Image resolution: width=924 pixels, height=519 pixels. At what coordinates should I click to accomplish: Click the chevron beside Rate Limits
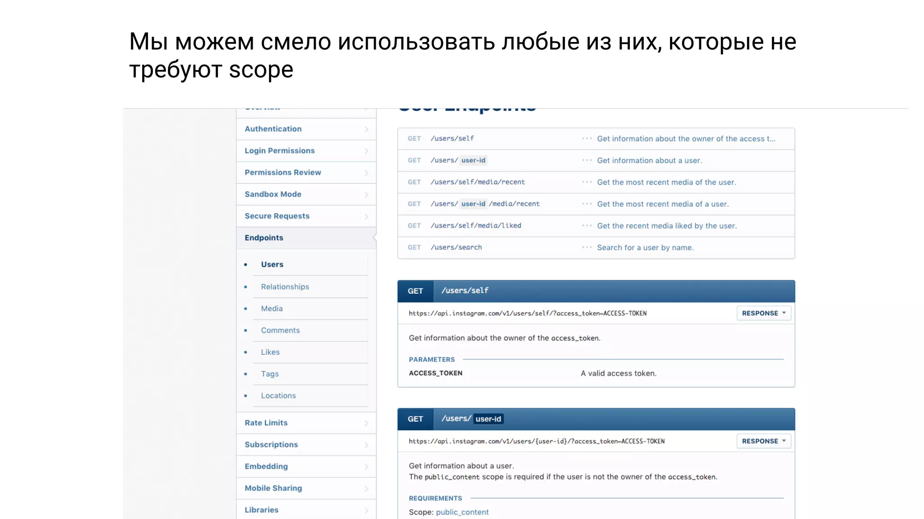(x=366, y=423)
